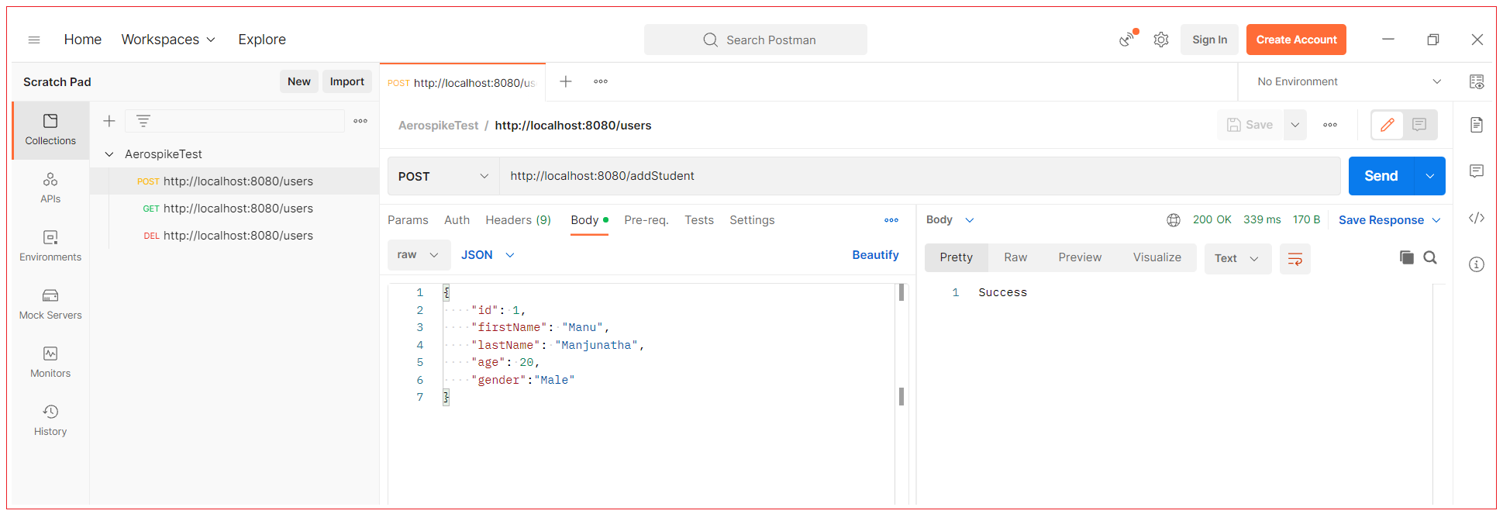Open the Collections sidebar panel

tap(50, 129)
